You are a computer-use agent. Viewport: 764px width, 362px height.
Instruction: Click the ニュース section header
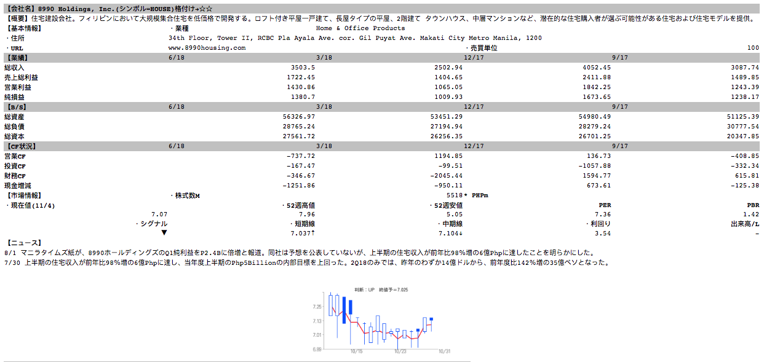(24, 243)
